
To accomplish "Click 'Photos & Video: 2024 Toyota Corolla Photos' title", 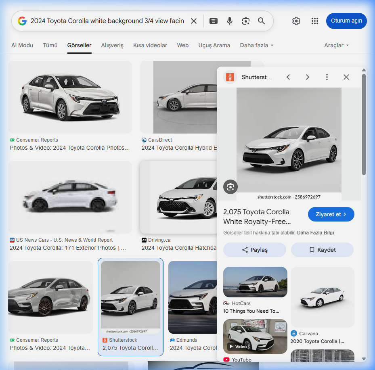I will coord(69,148).
